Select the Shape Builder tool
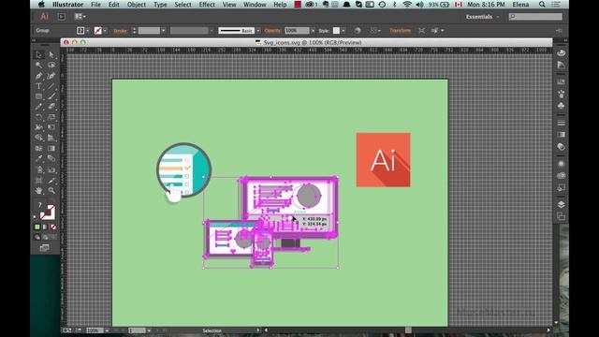The image size is (599, 337). [39, 138]
